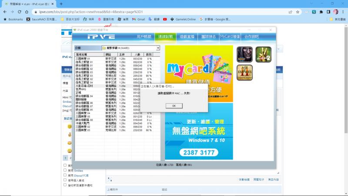Click the Warcraft III game icon
The height and width of the screenshot is (196, 348).
click(x=244, y=54)
